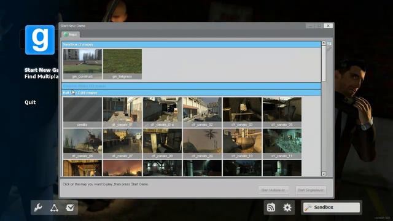Click the map list scroll down arrow
This screenshot has height=221, width=393.
click(x=324, y=174)
